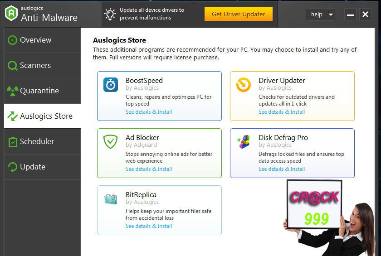The height and width of the screenshot is (256, 381).
Task: Click the Driver Updater orange arrow icon
Action: [244, 85]
